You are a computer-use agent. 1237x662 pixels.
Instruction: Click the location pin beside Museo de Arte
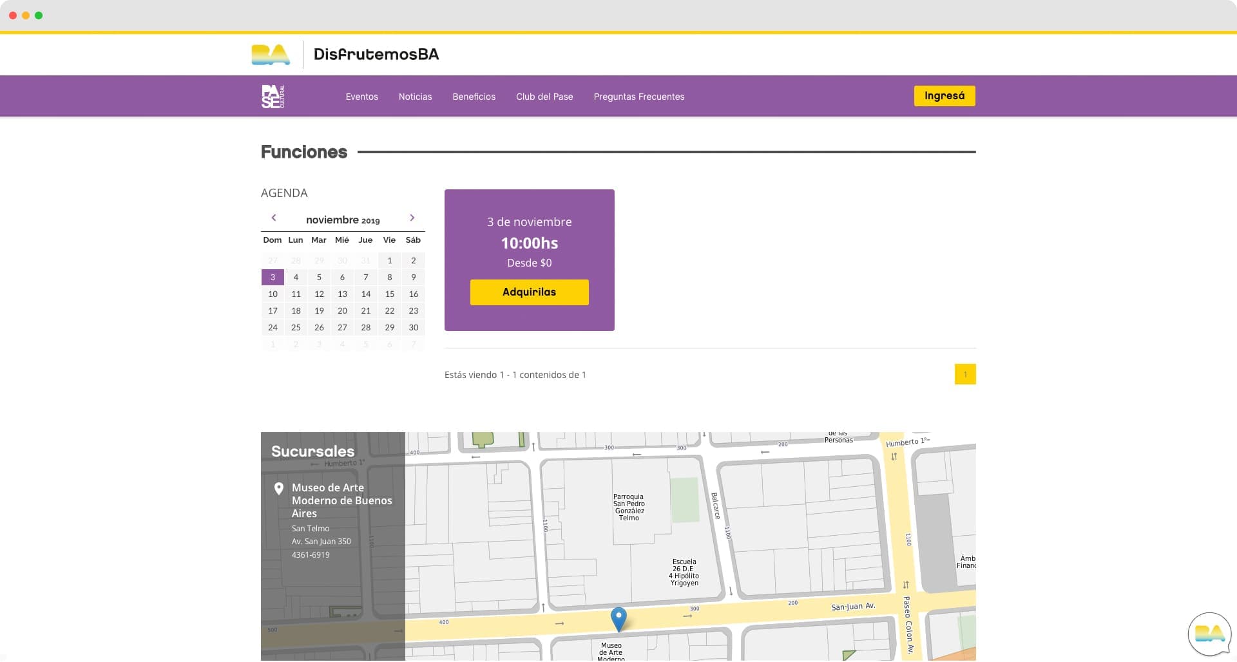[x=279, y=489]
